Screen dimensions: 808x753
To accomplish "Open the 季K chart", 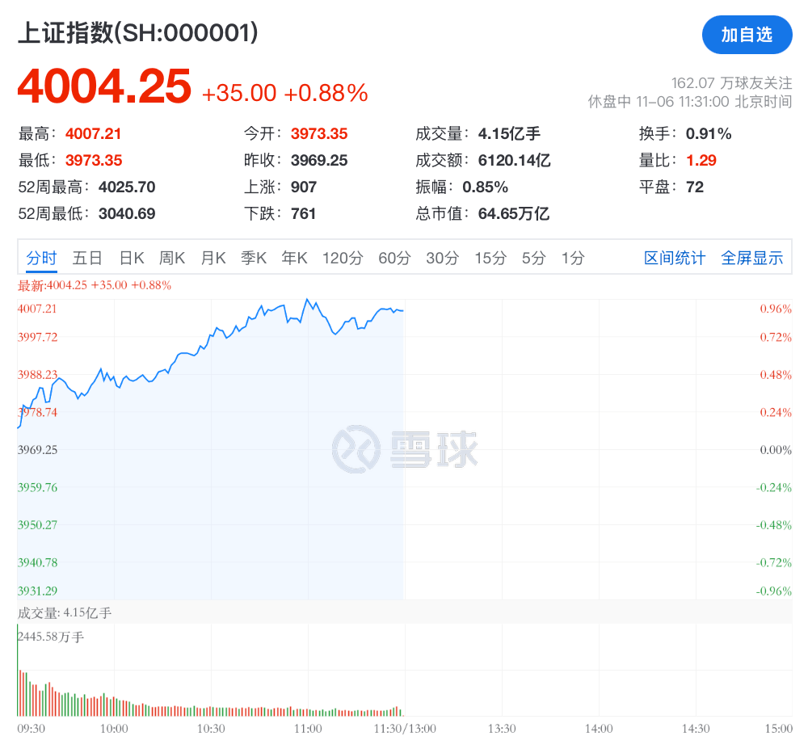I will (x=253, y=258).
